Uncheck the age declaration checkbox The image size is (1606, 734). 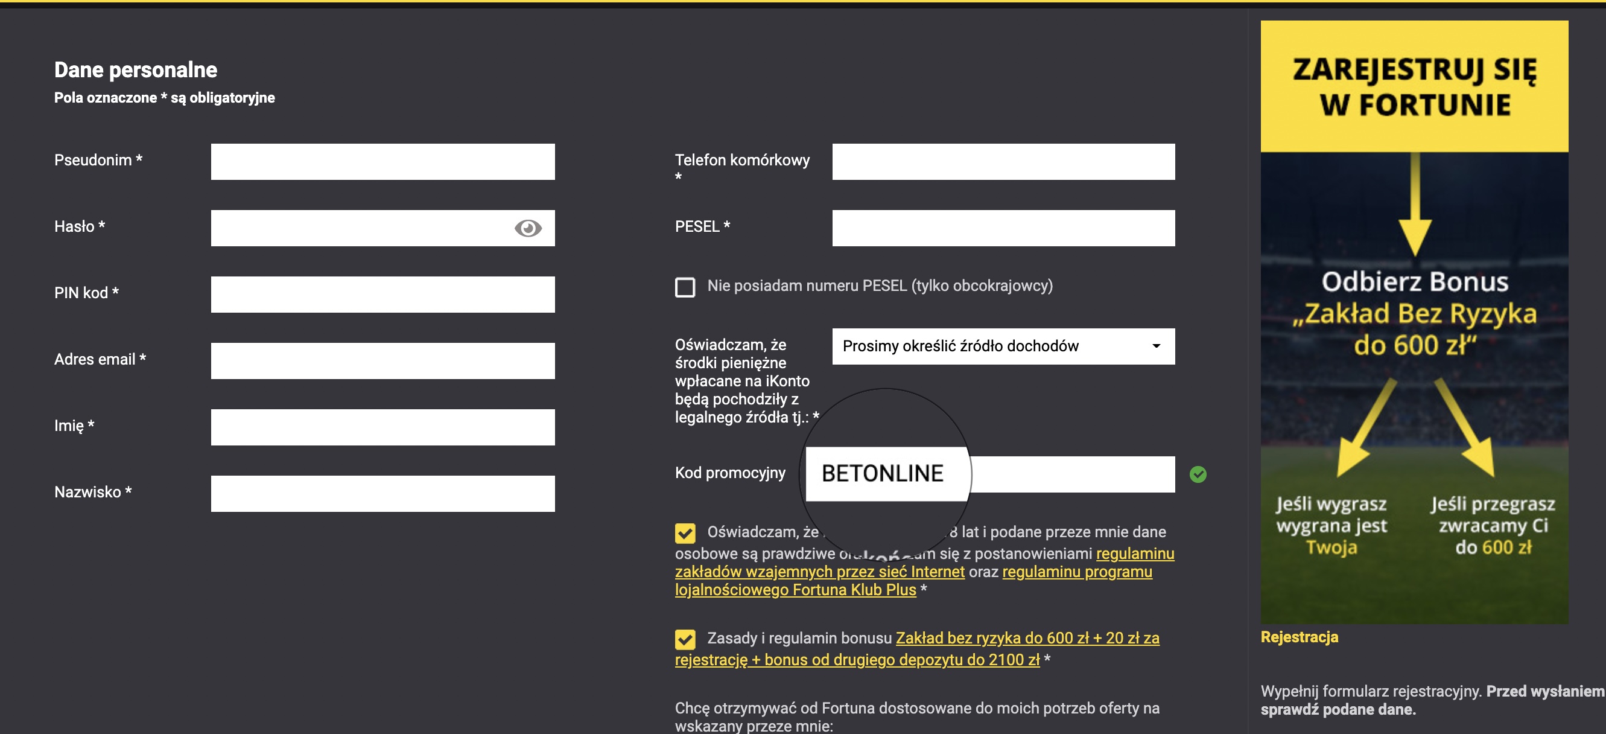click(x=685, y=533)
